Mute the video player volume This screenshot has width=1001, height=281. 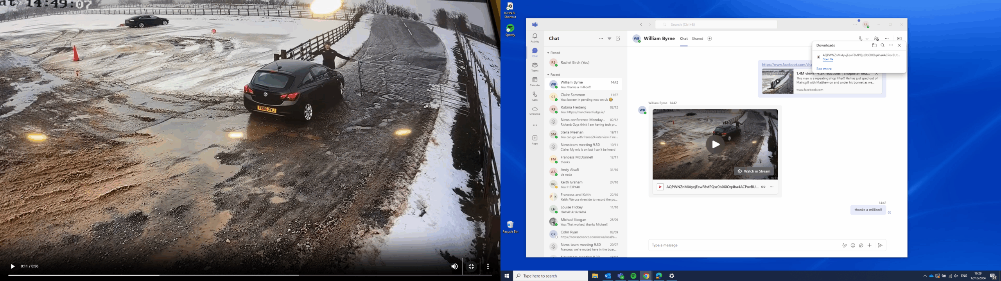coord(454,267)
